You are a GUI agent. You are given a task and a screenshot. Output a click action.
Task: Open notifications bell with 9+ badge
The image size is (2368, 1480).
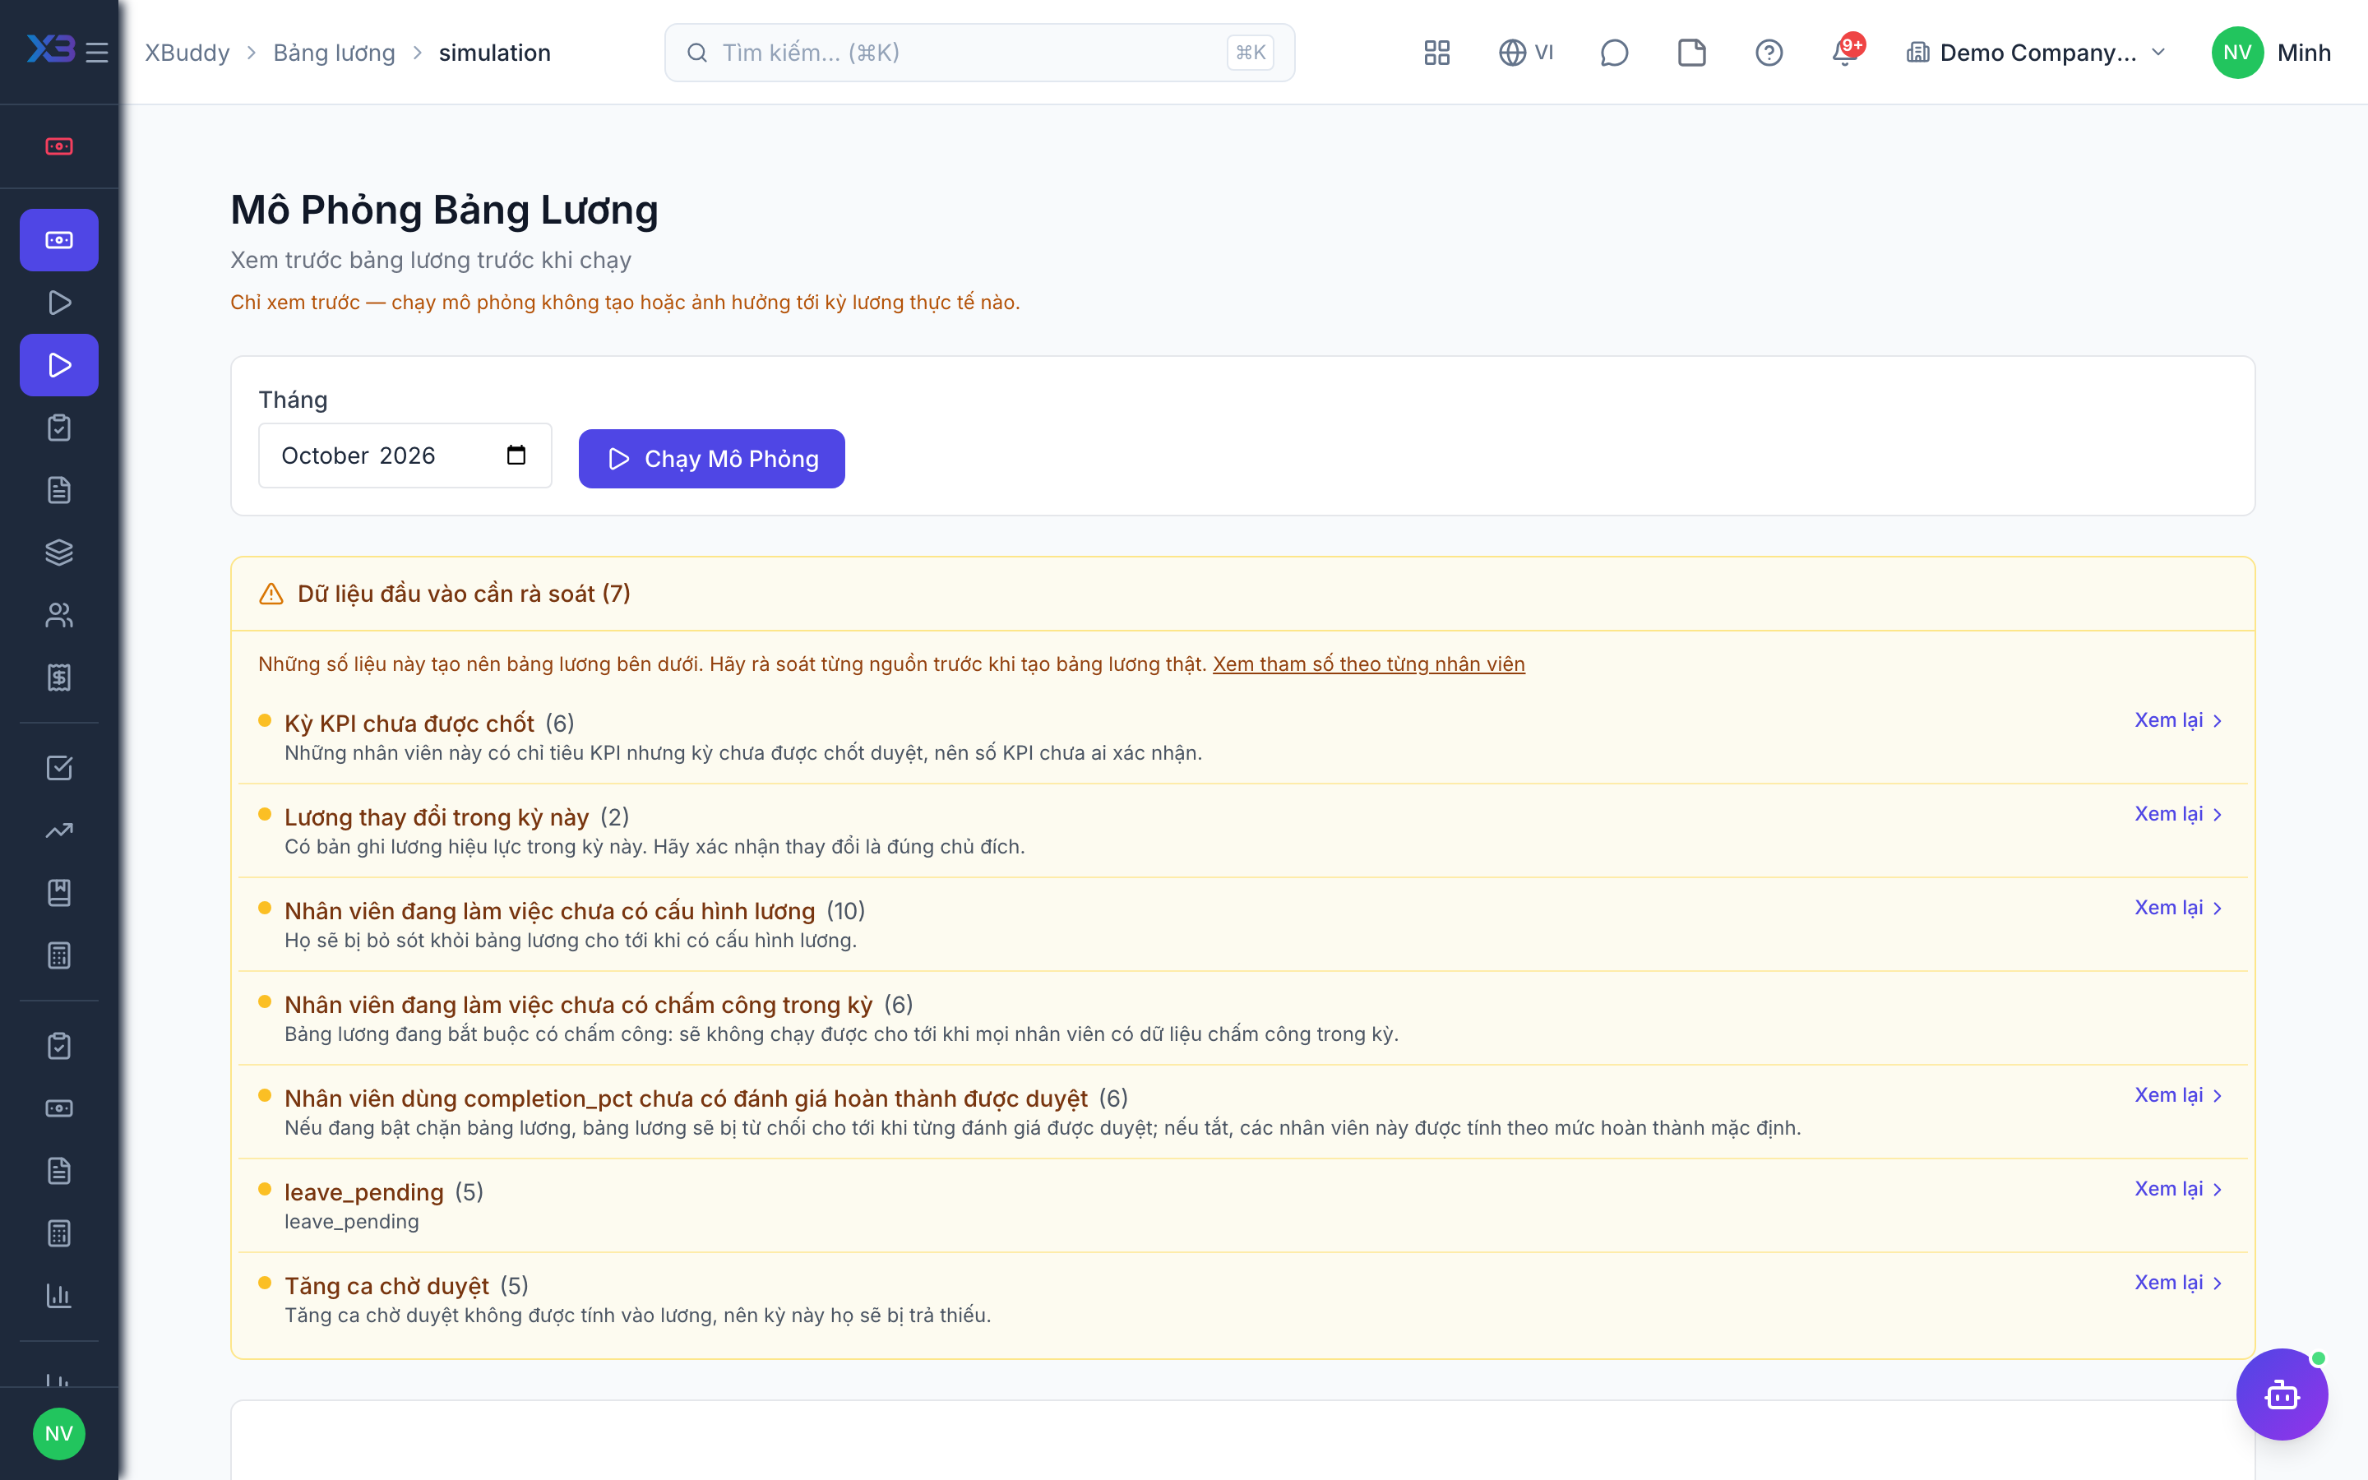(1845, 52)
